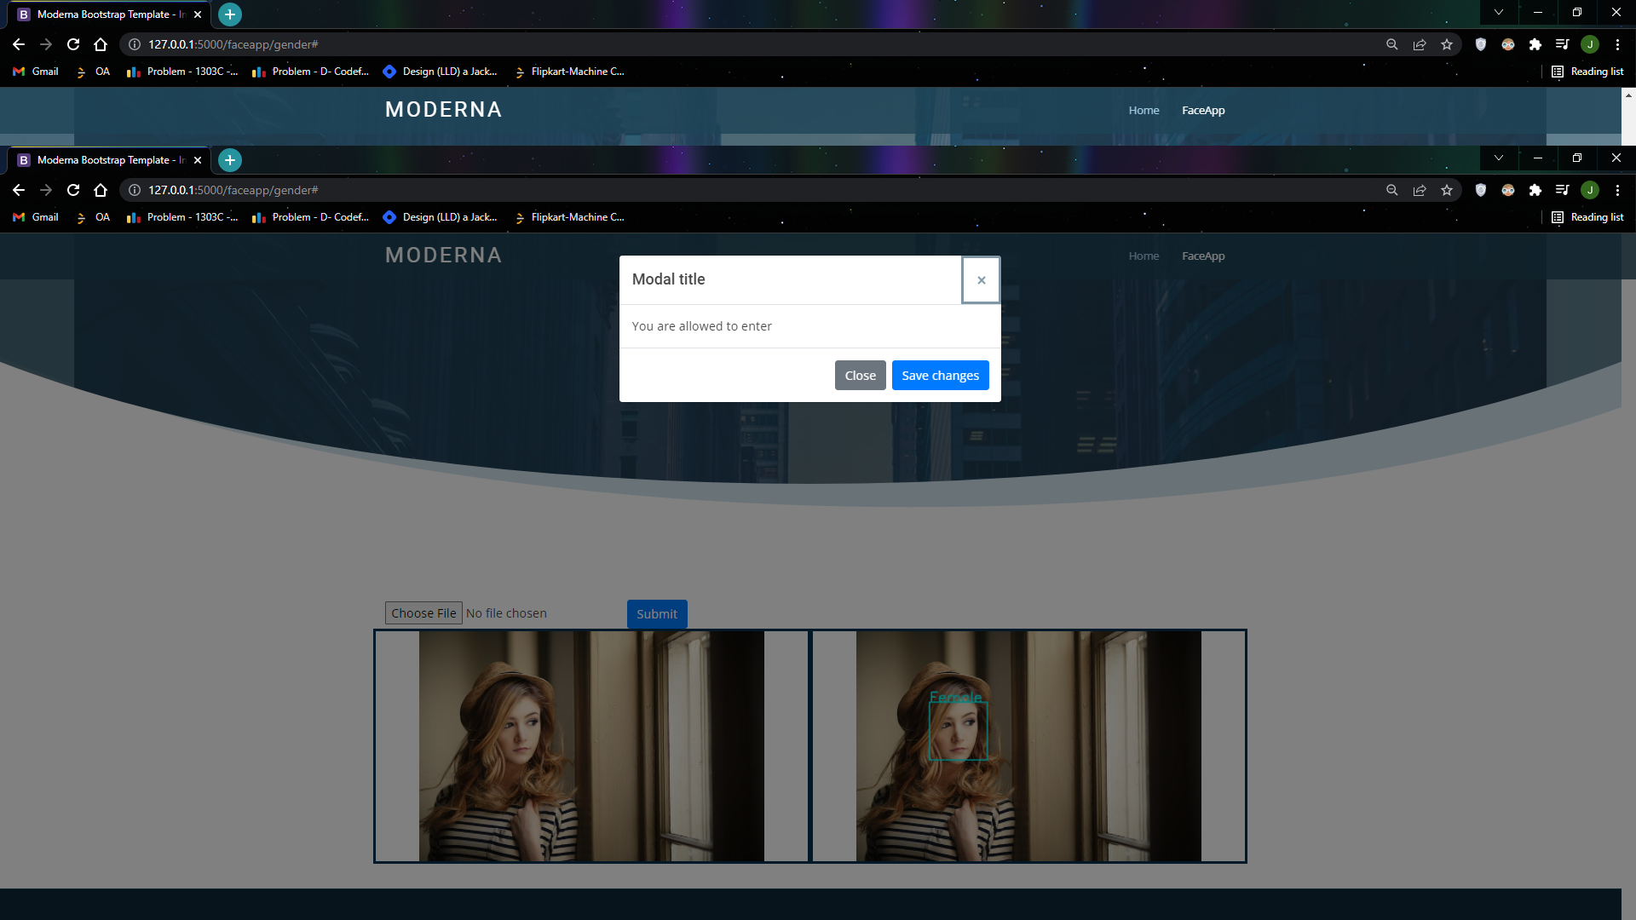This screenshot has width=1636, height=920.
Task: Open the signed-in profile avatar
Action: (1590, 190)
